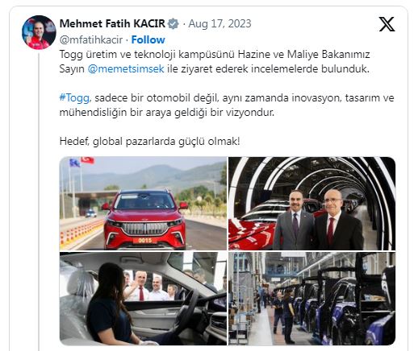The image size is (418, 351).
Task: Open the car interior photo with woman
Action: pyautogui.click(x=143, y=299)
